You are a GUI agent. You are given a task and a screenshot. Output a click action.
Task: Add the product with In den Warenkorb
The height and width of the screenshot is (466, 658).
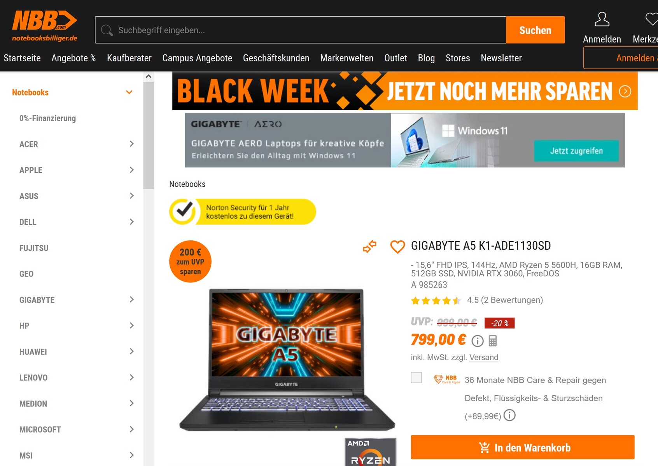tap(522, 447)
